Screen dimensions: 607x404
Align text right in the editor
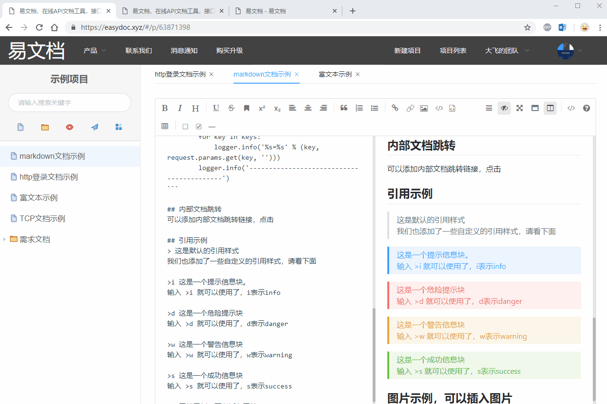[323, 108]
